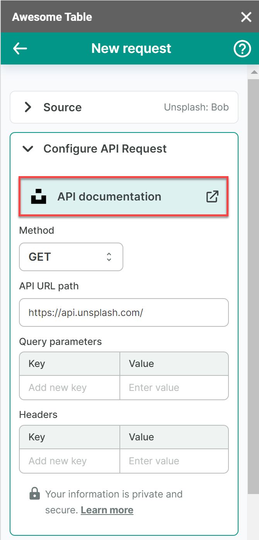Click query parameters Enter value field

pos(174,387)
